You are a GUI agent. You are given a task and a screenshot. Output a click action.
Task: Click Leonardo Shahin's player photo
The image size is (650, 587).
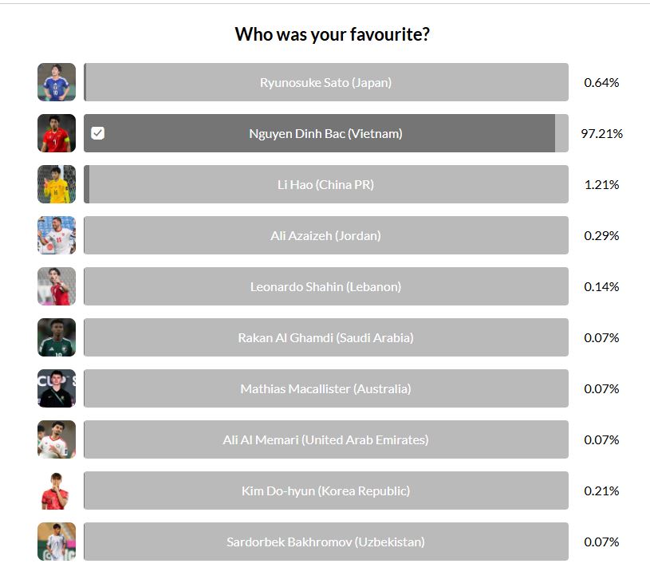[x=57, y=286]
